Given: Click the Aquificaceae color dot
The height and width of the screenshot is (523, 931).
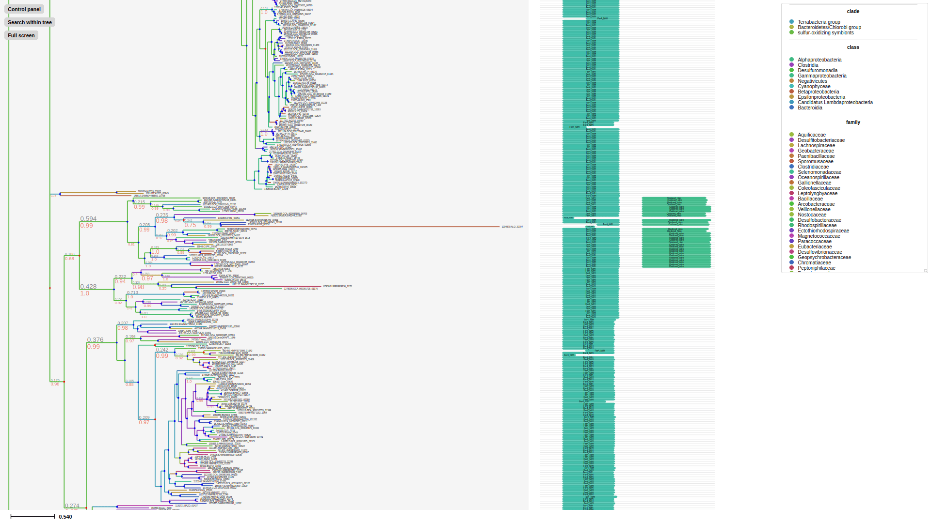Looking at the screenshot, I should pyautogui.click(x=792, y=135).
